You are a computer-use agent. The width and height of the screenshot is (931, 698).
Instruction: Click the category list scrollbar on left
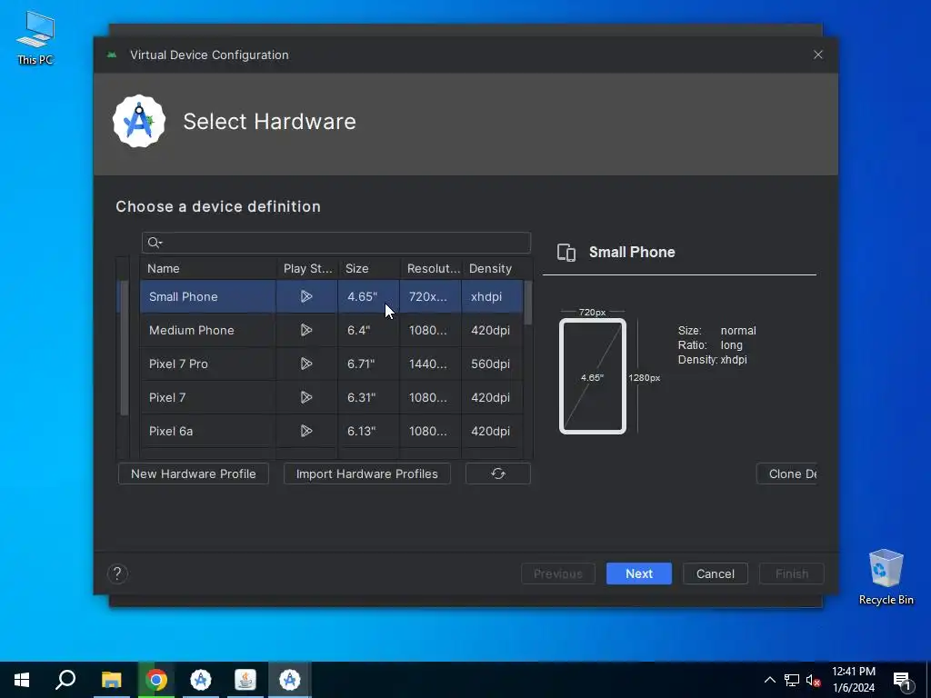click(x=124, y=348)
